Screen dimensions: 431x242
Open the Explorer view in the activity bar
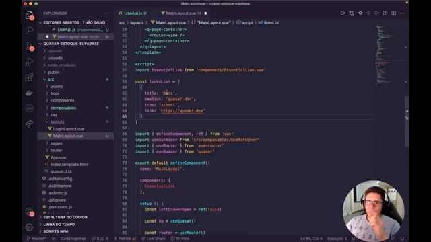click(x=30, y=15)
